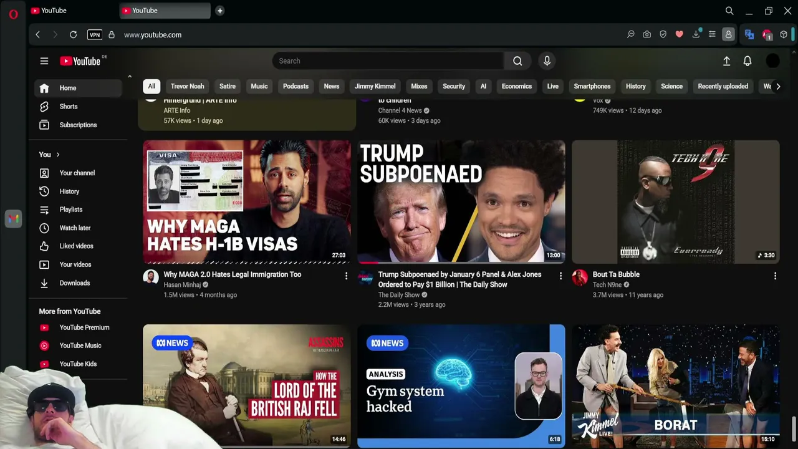798x449 pixels.
Task: Open Watch later in the sidebar
Action: [x=78, y=228]
